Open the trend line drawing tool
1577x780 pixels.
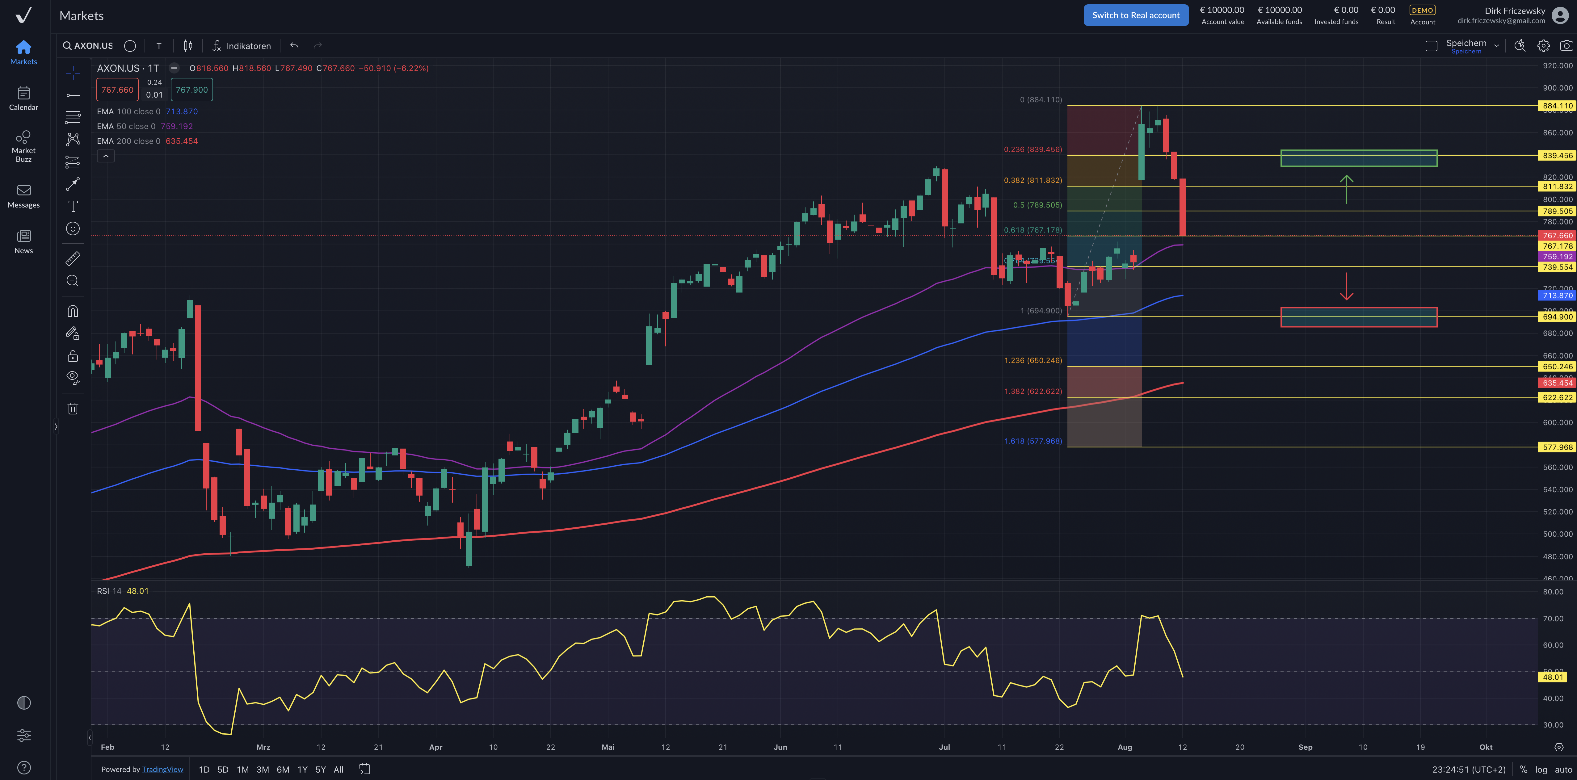tap(73, 95)
